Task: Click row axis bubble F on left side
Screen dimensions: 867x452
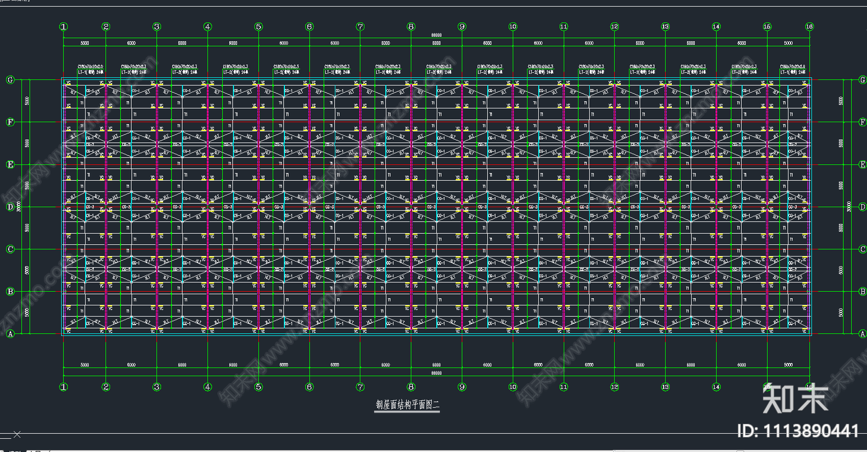Action: pos(10,122)
